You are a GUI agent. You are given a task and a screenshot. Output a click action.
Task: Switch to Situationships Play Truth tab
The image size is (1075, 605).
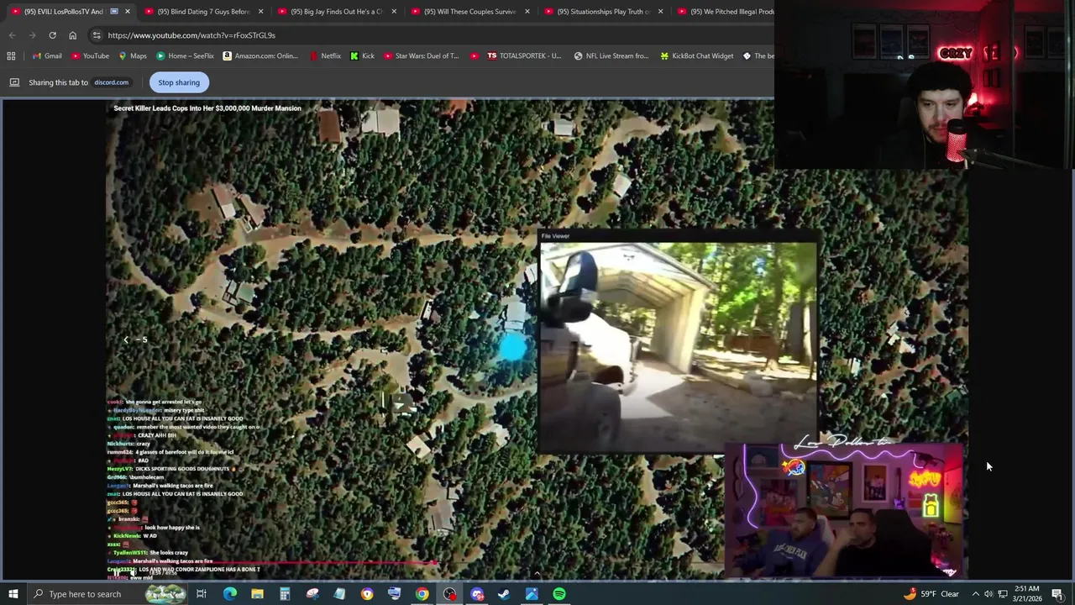coord(603,12)
